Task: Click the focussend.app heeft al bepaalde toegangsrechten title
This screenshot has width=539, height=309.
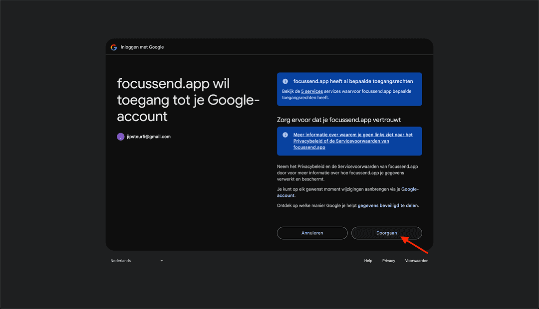Action: (353, 81)
